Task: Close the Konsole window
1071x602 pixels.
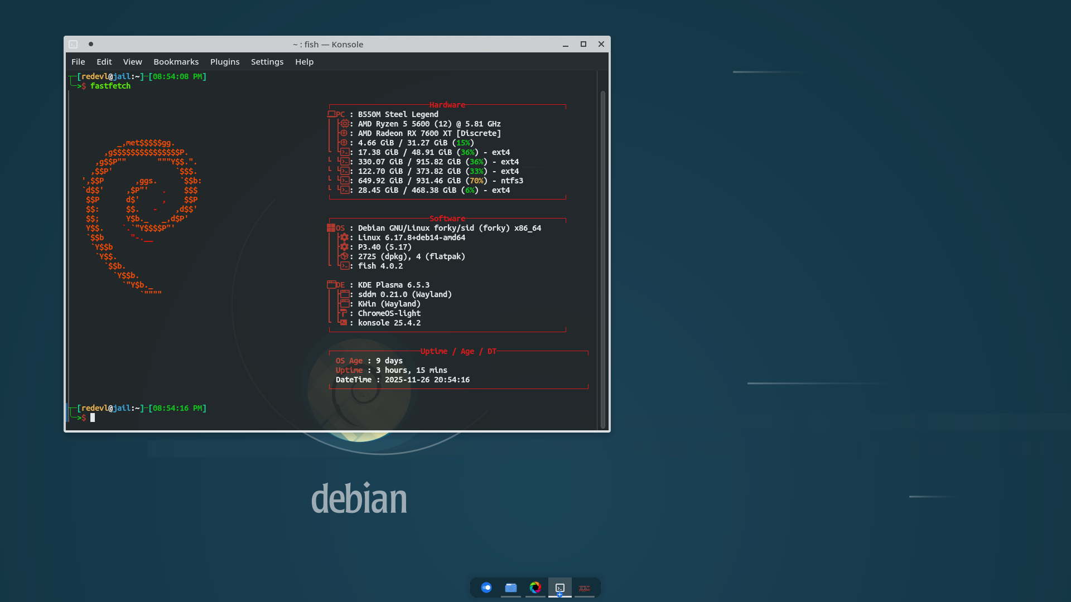Action: coord(601,44)
